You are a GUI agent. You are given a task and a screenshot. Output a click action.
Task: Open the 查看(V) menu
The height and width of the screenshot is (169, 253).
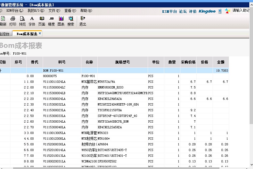[70, 11]
